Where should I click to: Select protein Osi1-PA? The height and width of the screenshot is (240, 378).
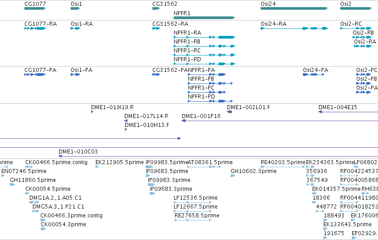pyautogui.click(x=75, y=75)
